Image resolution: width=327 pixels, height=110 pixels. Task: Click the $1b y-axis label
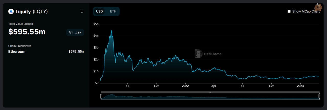[x=96, y=71]
